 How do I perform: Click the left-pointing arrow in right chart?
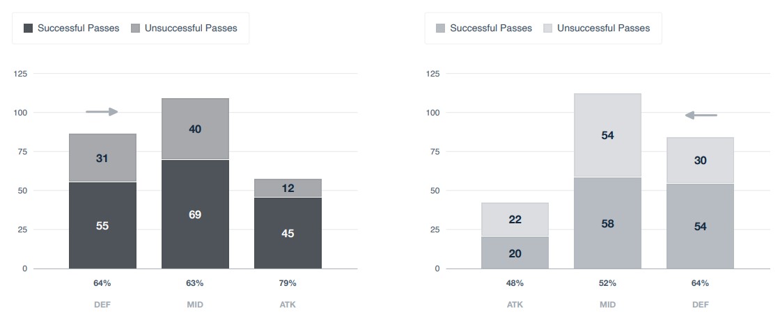[701, 115]
